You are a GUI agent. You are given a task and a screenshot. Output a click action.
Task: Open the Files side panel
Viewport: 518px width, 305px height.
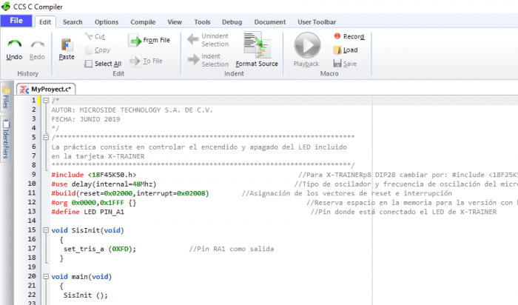pos(5,101)
